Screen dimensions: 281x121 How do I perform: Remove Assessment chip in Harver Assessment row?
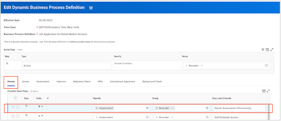point(97,108)
